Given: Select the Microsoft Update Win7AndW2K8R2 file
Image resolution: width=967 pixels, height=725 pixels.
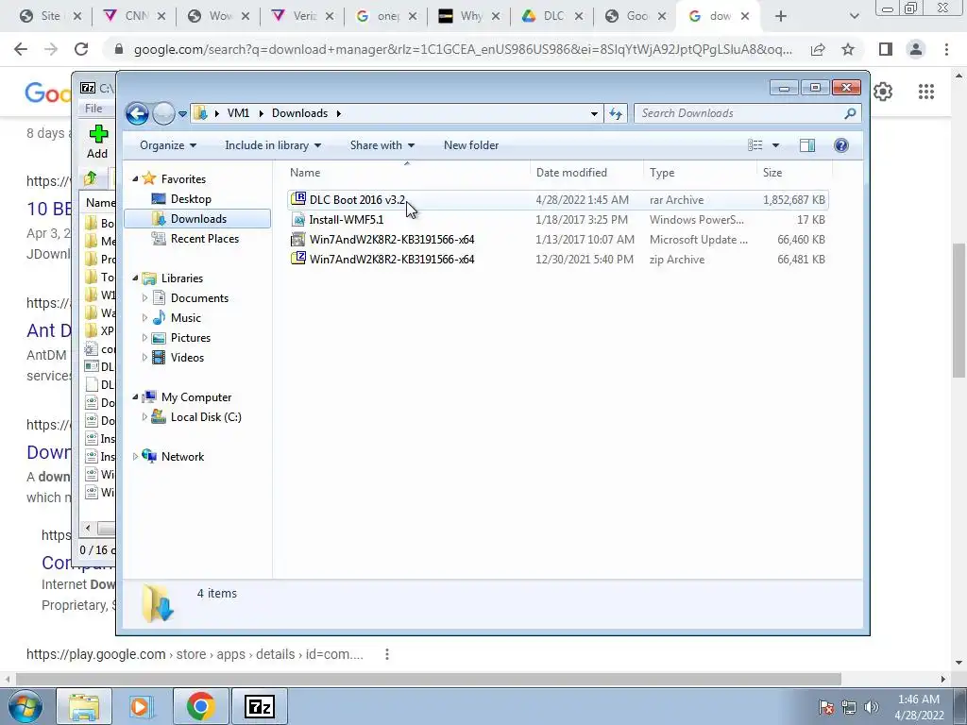Looking at the screenshot, I should click(557, 239).
